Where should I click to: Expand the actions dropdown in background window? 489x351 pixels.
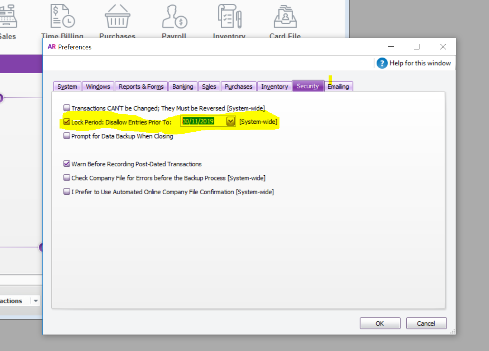click(x=36, y=301)
